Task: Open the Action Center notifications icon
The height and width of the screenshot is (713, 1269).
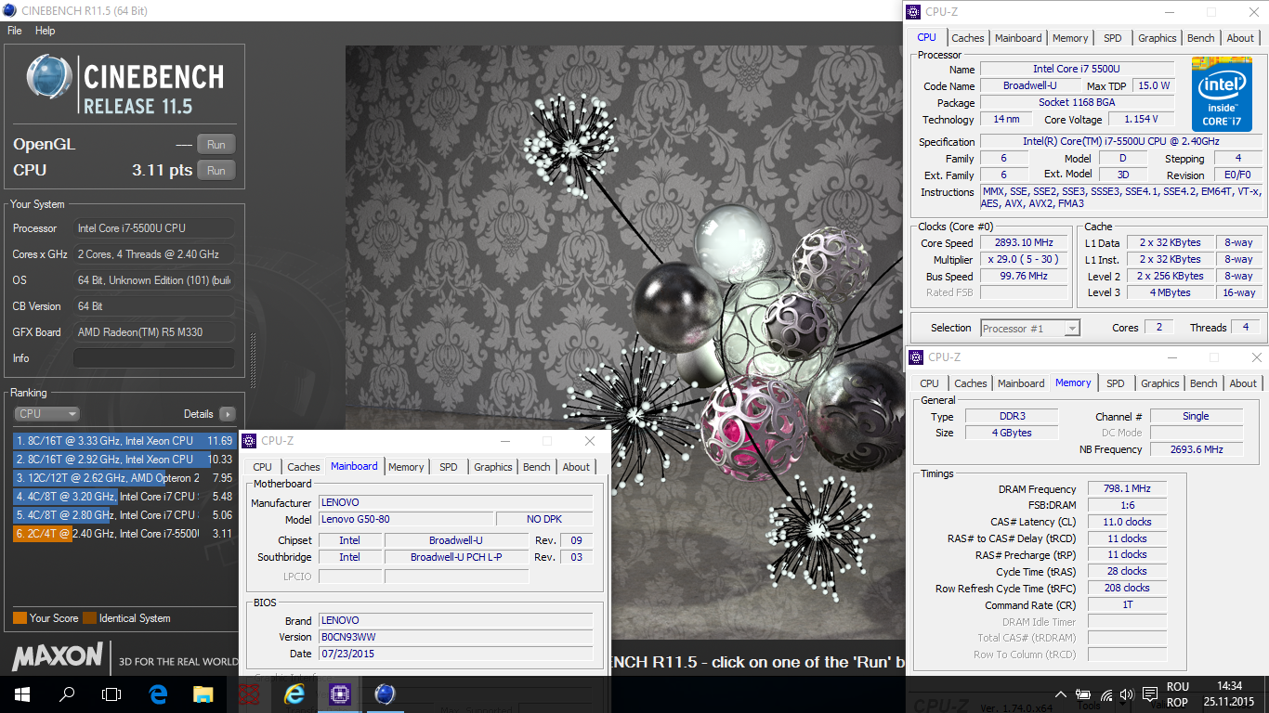Action: pos(1148,694)
